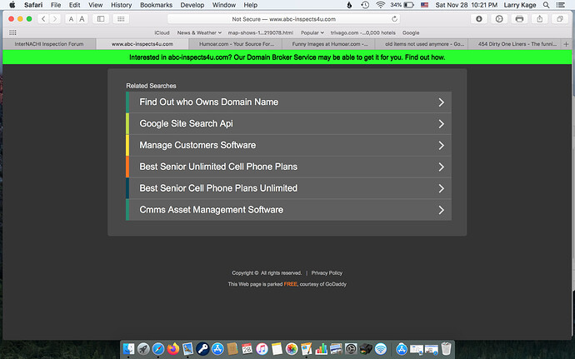575x359 pixels.
Task: Reload the page in address bar
Action: [x=394, y=18]
